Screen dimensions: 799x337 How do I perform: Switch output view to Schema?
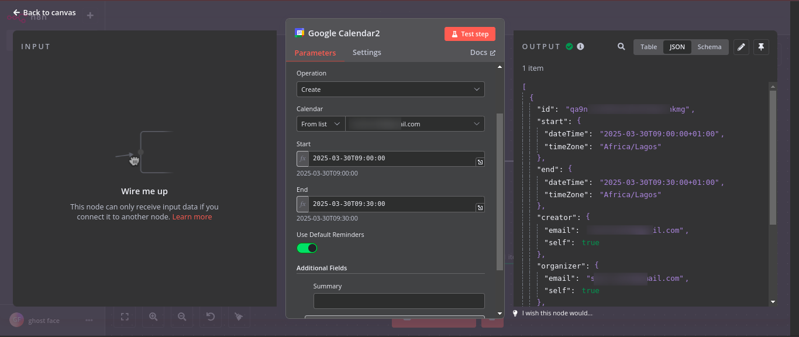pyautogui.click(x=710, y=47)
